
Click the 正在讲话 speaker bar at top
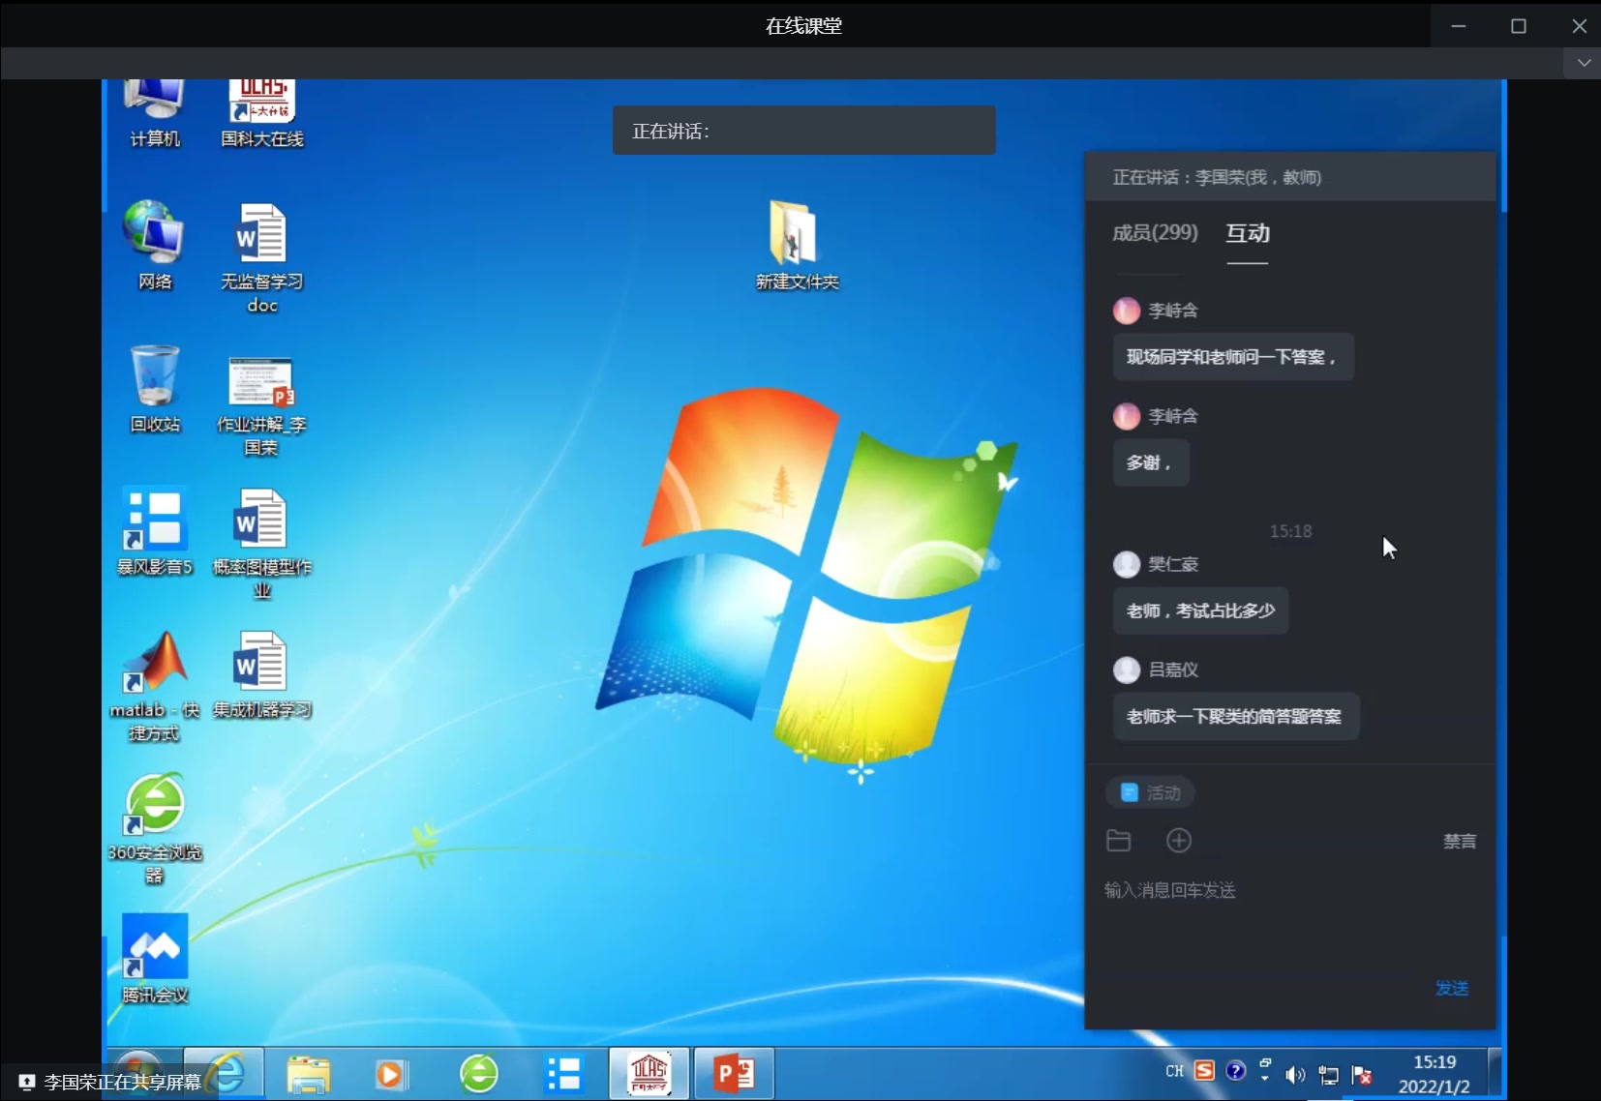[803, 131]
